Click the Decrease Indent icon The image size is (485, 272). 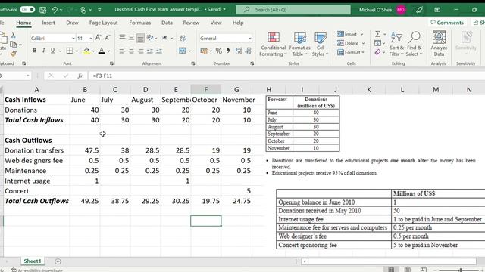[150, 51]
